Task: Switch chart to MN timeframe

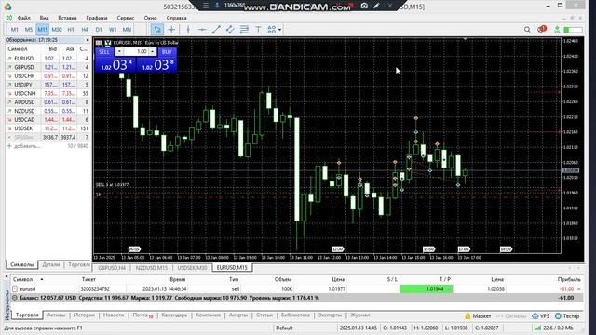Action: coord(127,29)
